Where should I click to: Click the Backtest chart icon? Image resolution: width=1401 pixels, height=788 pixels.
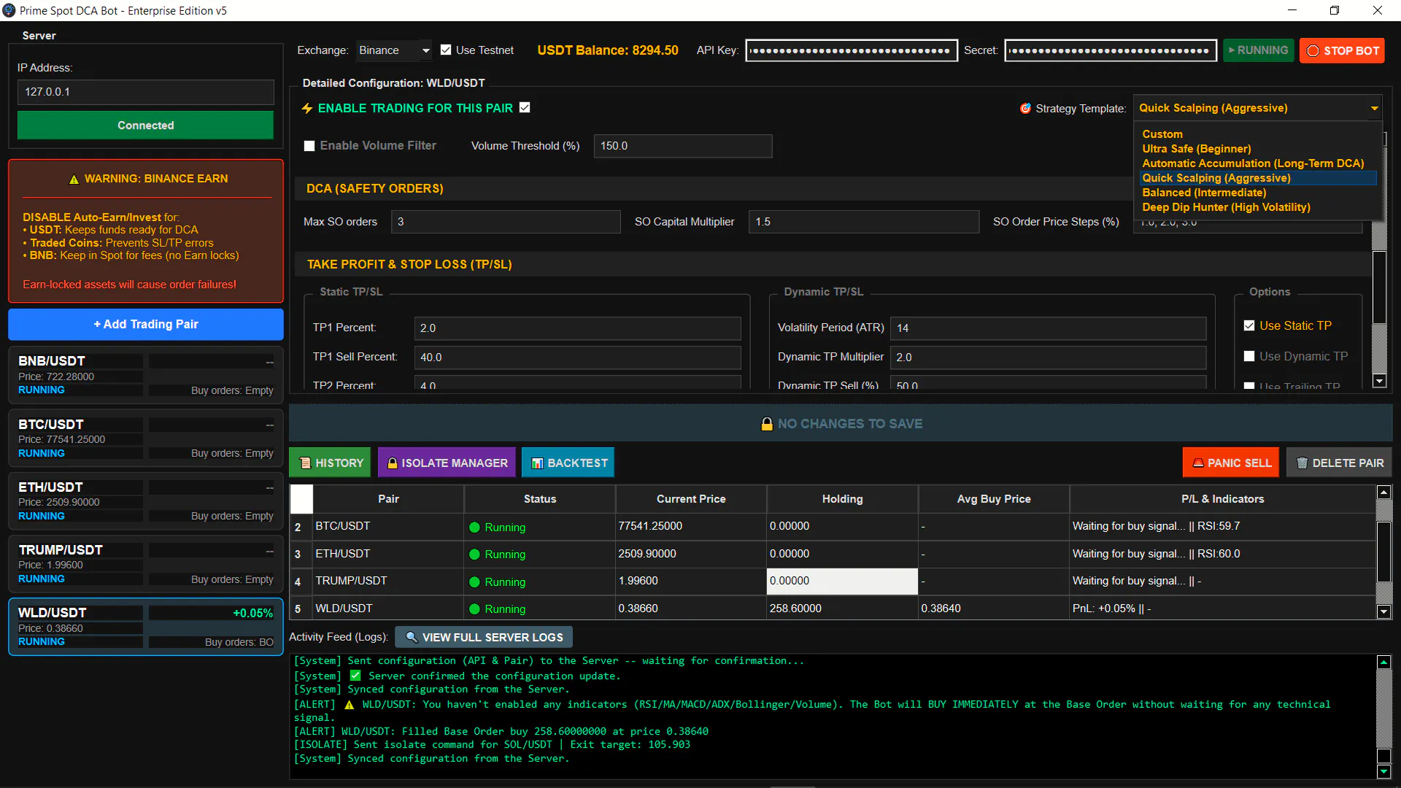click(537, 463)
